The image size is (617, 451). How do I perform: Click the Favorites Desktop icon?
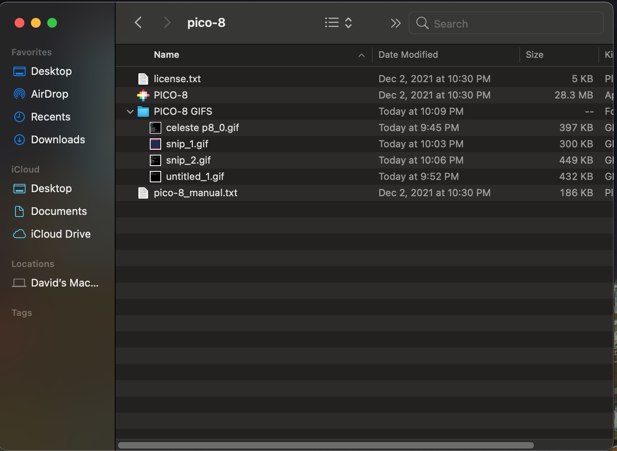(x=20, y=71)
